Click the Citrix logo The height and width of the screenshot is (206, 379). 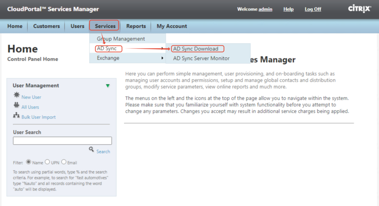click(x=359, y=9)
